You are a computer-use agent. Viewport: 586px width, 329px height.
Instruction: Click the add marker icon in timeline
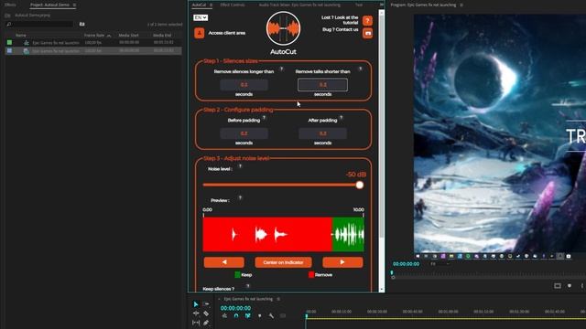click(x=260, y=316)
